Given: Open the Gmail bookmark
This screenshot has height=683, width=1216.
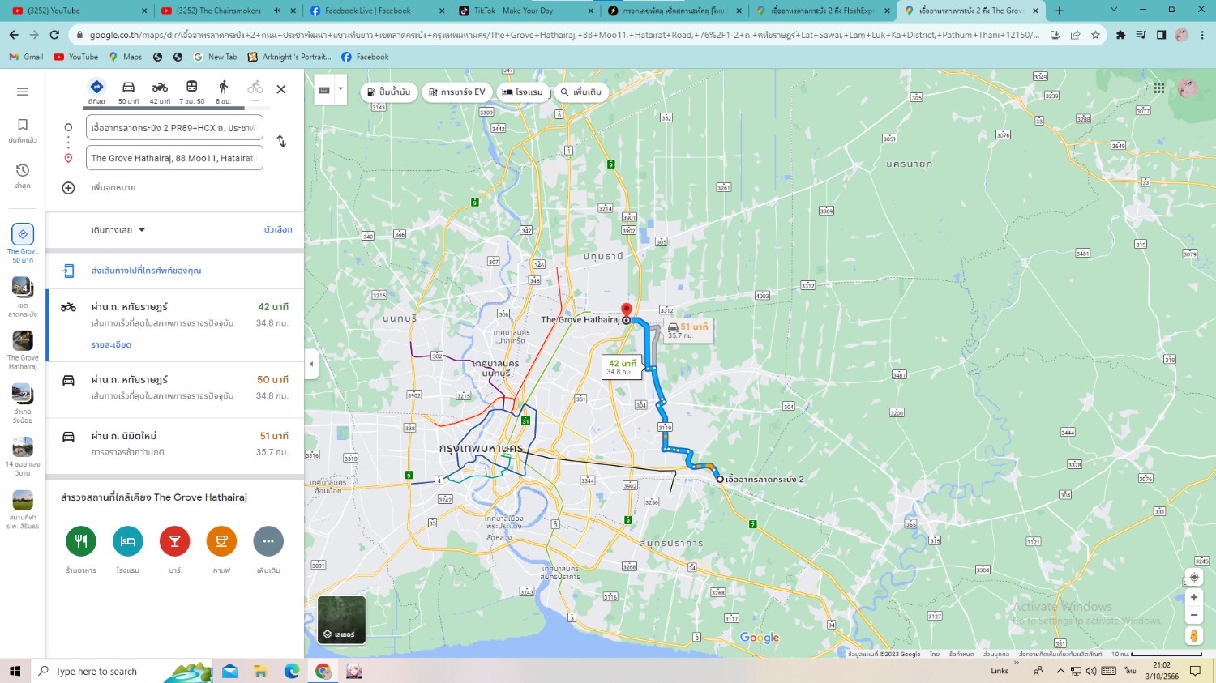Looking at the screenshot, I should pyautogui.click(x=27, y=57).
